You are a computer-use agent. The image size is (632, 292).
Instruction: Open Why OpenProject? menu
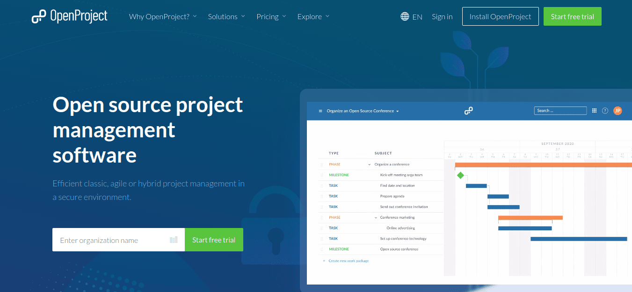[163, 16]
